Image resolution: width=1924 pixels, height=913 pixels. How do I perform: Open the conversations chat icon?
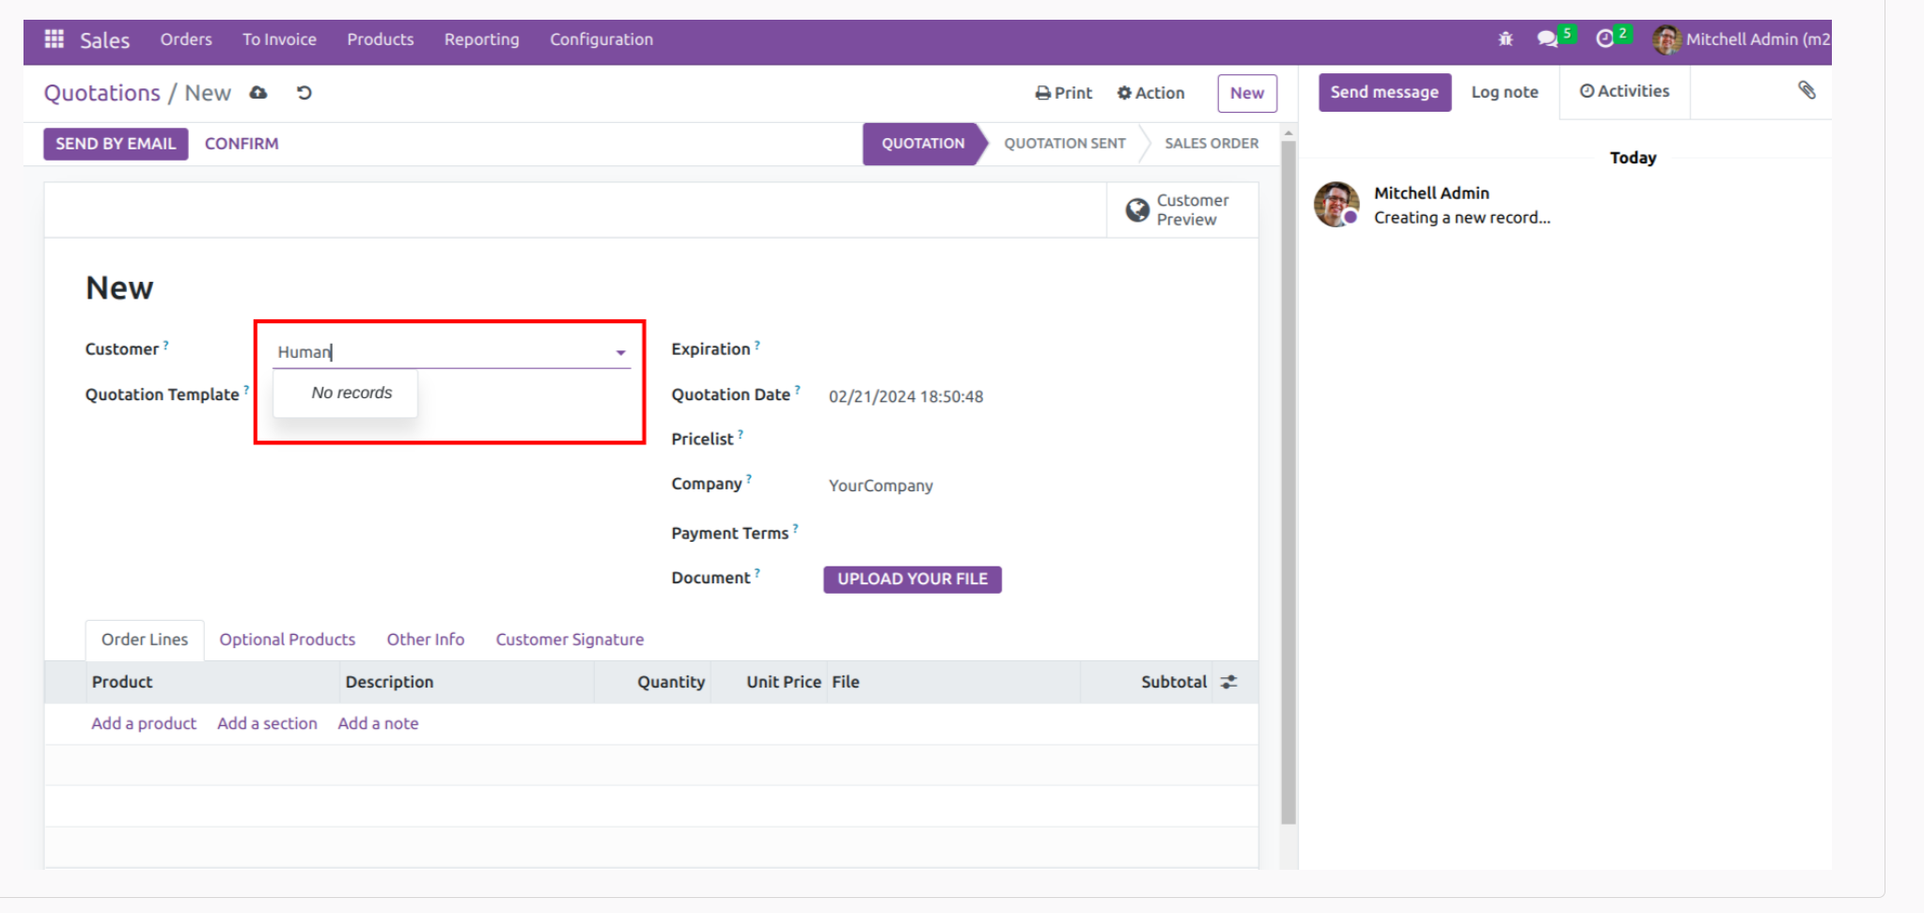coord(1547,39)
